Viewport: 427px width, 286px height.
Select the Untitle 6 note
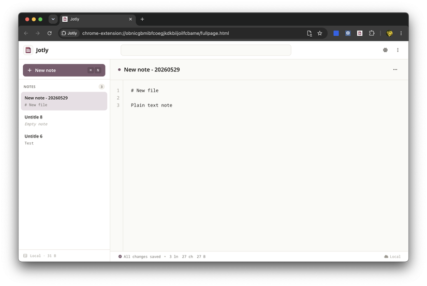click(64, 139)
